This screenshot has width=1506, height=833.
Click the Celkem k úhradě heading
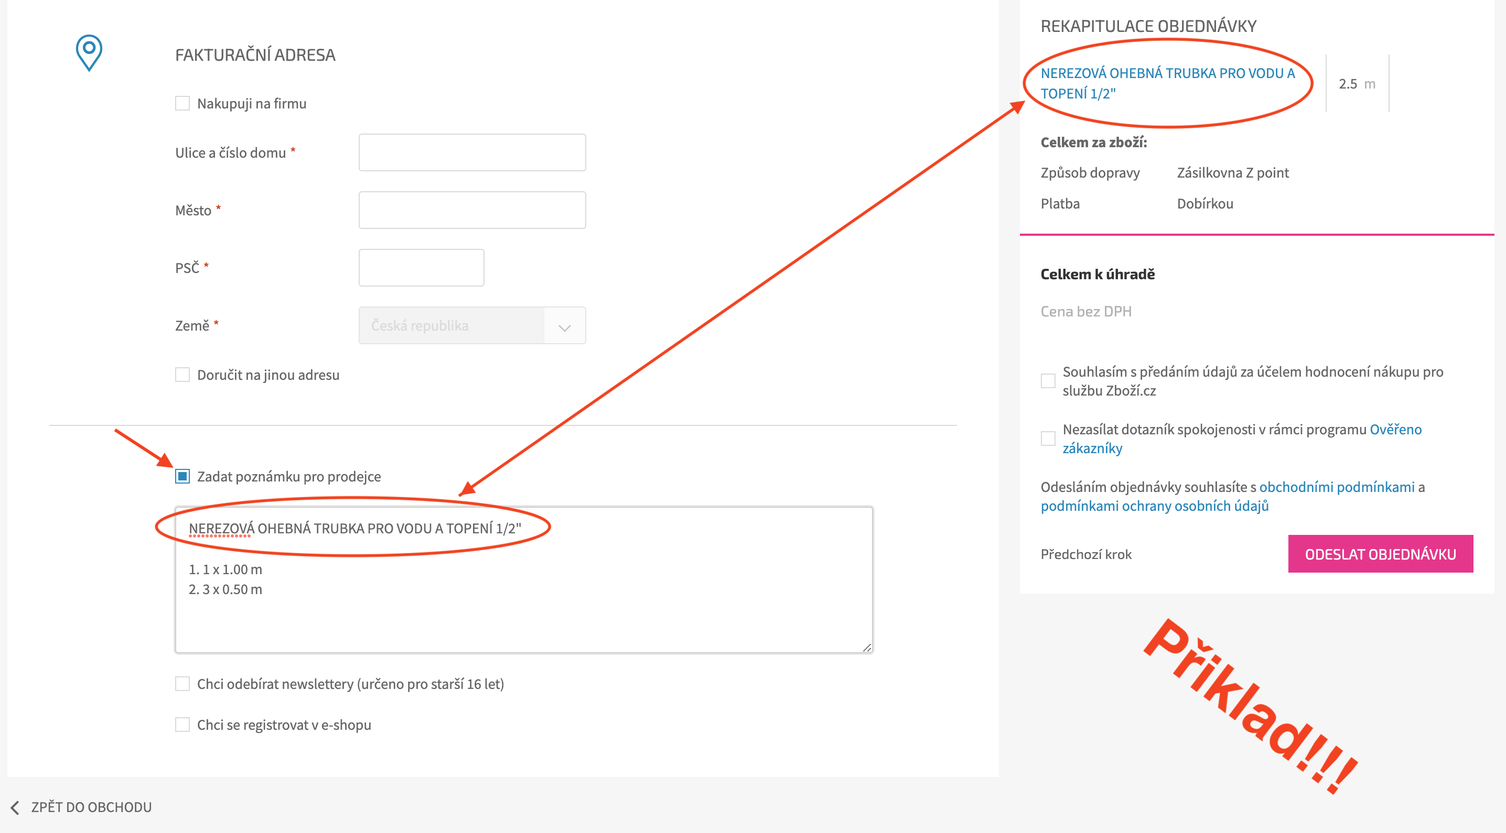coord(1098,274)
